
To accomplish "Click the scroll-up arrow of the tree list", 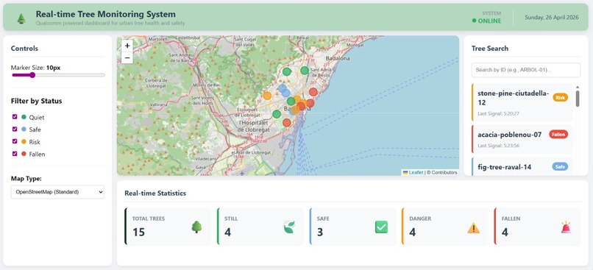I will pos(578,87).
